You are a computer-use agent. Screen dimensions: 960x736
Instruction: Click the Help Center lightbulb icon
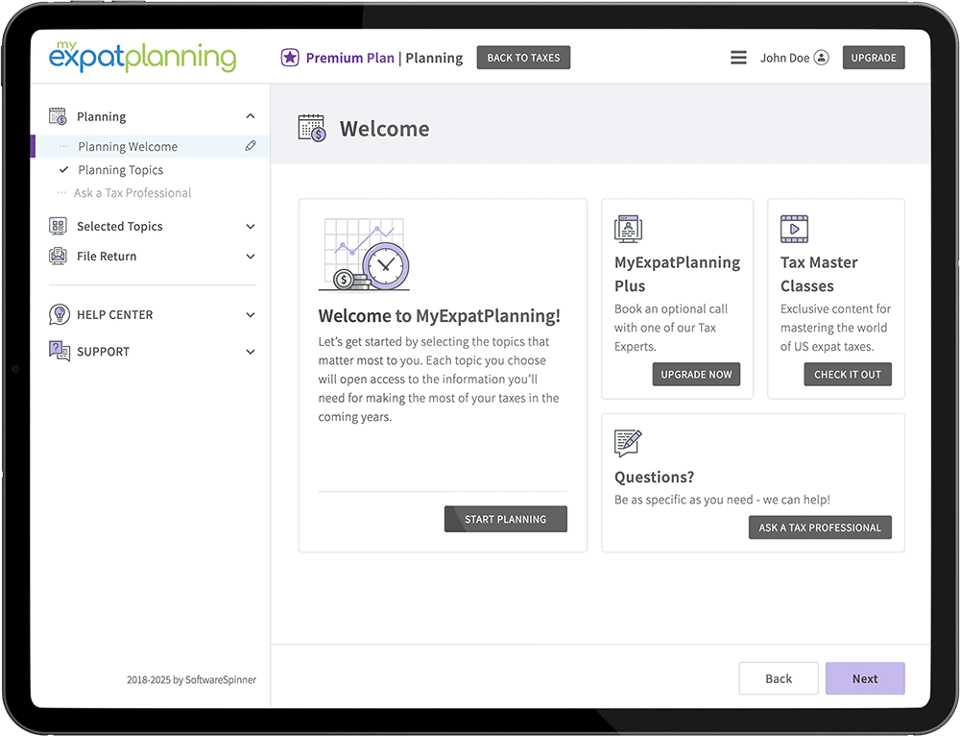point(59,314)
